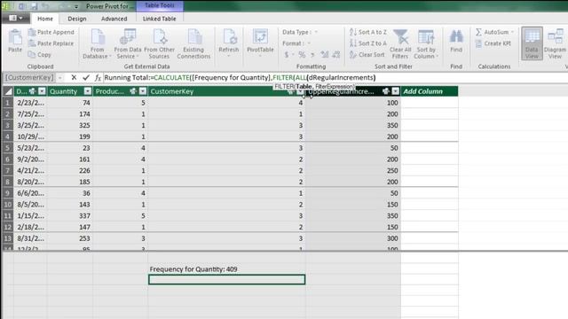Insert a PivotTable
Image resolution: width=568 pixels, height=319 pixels.
point(260,43)
